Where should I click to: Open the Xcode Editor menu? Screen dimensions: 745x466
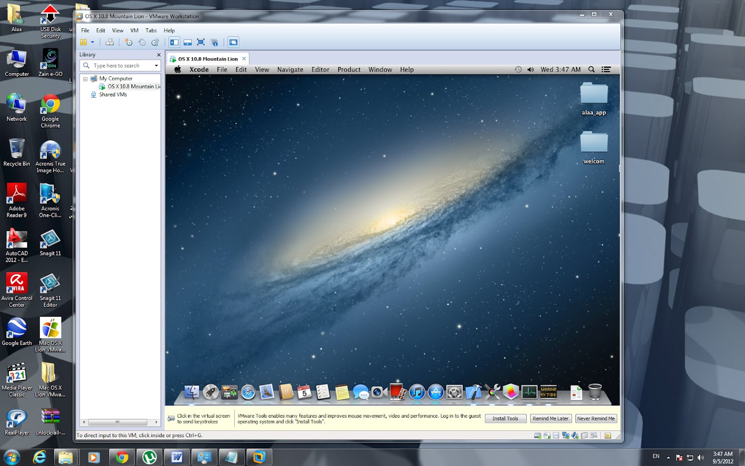click(x=320, y=69)
